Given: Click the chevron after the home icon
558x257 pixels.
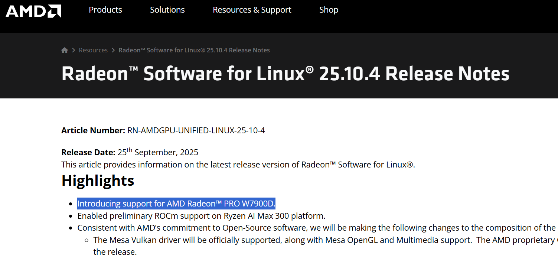Looking at the screenshot, I should 74,50.
